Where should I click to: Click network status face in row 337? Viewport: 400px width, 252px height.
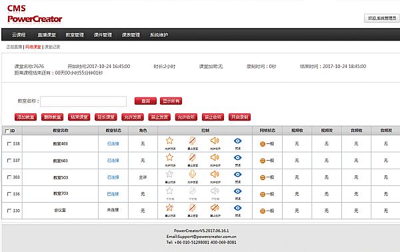(263, 161)
